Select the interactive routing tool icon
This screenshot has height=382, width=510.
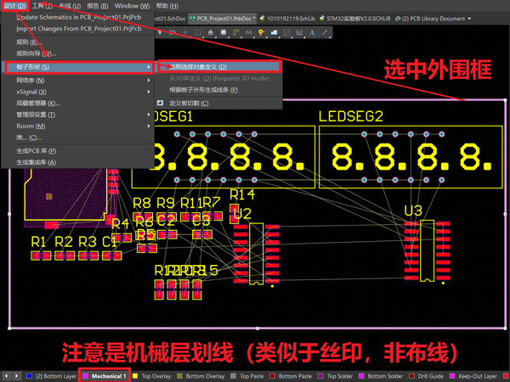click(x=235, y=32)
